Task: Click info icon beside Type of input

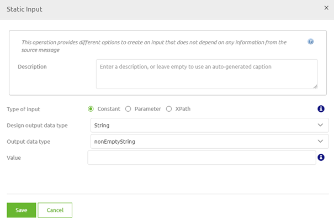Action: pyautogui.click(x=321, y=109)
